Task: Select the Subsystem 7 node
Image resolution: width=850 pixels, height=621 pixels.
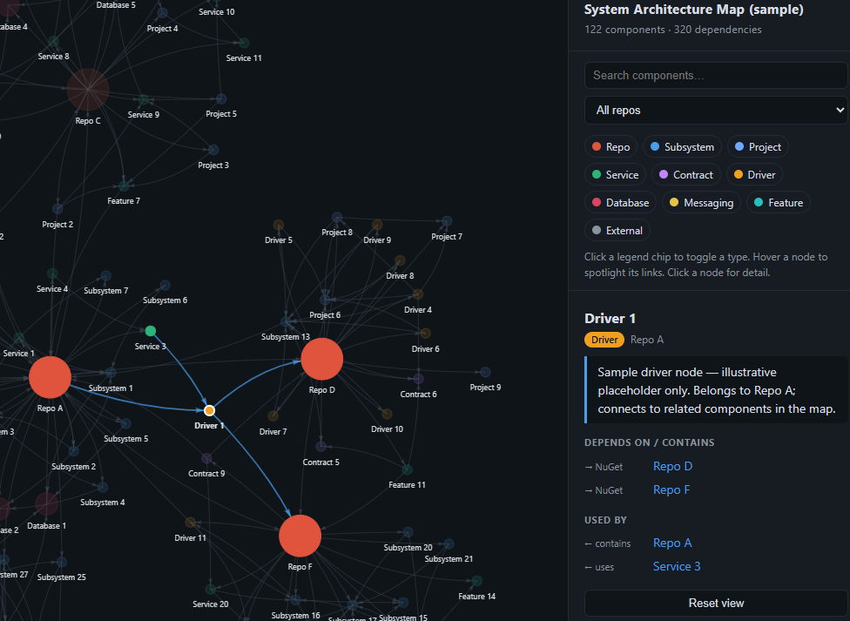Action: (106, 276)
